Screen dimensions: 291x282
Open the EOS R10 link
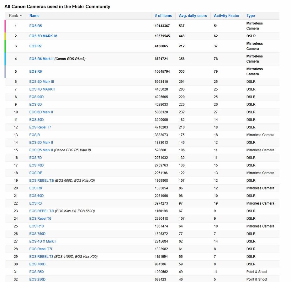(36, 226)
